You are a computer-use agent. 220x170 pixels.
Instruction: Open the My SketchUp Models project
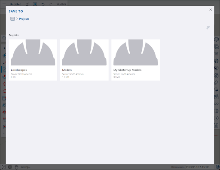[136, 60]
